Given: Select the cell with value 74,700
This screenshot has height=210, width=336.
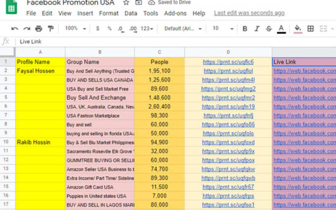Looking at the screenshot, I should (160, 169).
